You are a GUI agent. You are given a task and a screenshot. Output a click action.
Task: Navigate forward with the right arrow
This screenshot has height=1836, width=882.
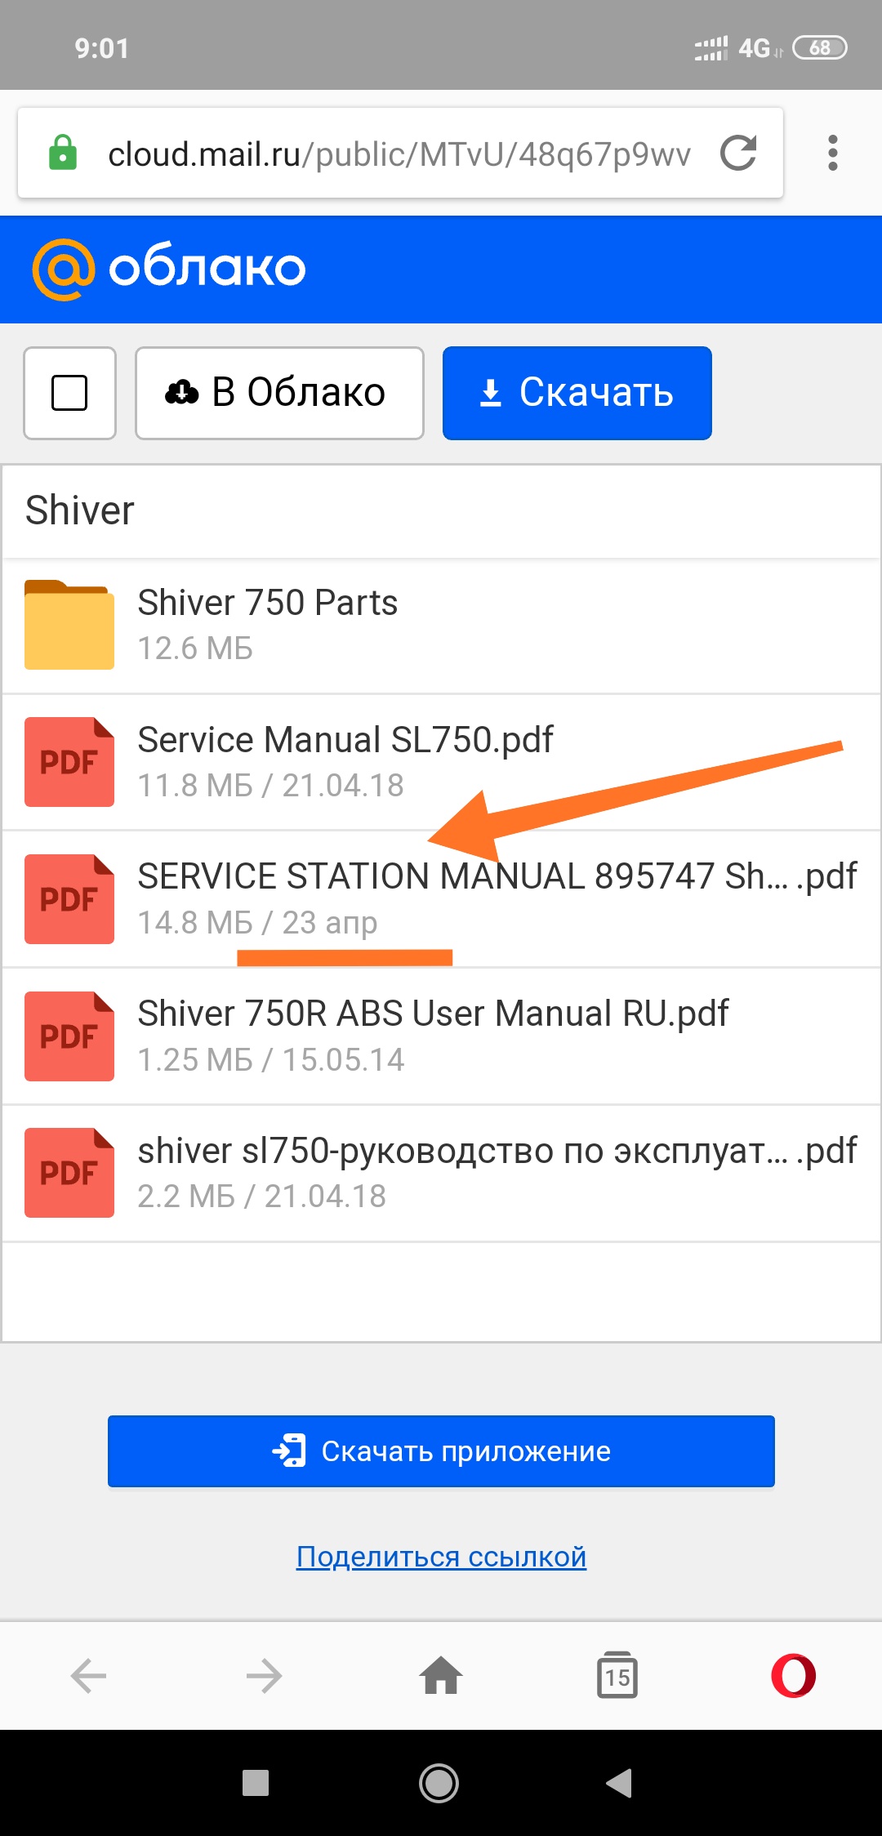(265, 1677)
